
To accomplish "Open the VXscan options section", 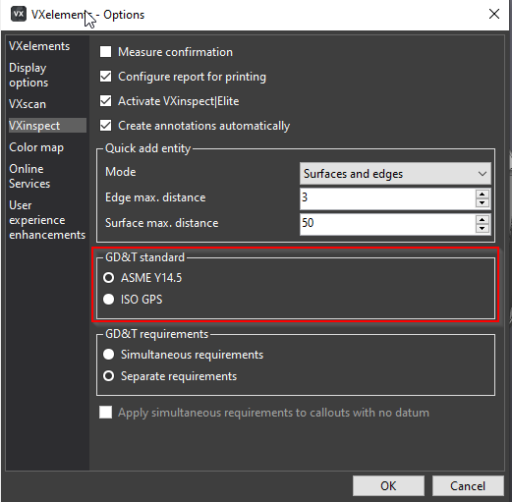I will click(x=28, y=104).
